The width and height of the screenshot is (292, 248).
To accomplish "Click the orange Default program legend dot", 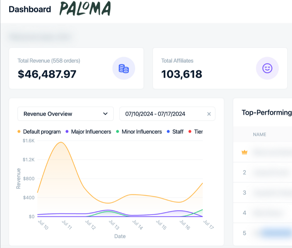I will [x=19, y=132].
